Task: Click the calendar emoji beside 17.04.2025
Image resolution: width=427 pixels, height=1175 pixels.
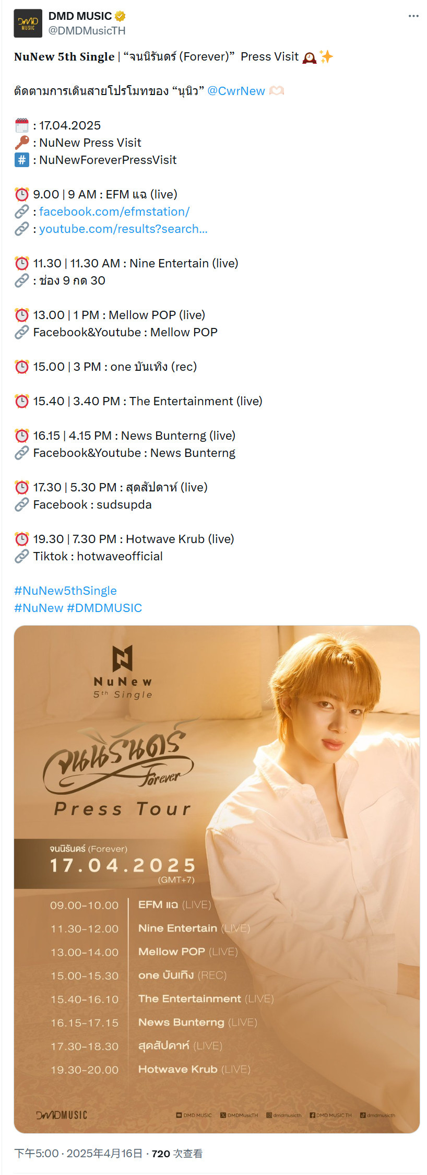Action: click(x=21, y=125)
